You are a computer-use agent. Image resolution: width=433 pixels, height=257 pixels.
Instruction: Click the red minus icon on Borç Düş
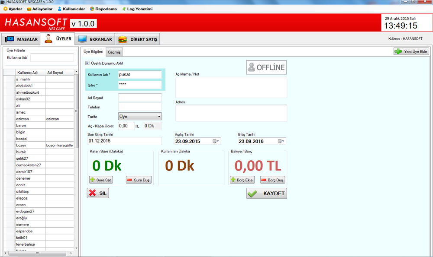point(264,180)
